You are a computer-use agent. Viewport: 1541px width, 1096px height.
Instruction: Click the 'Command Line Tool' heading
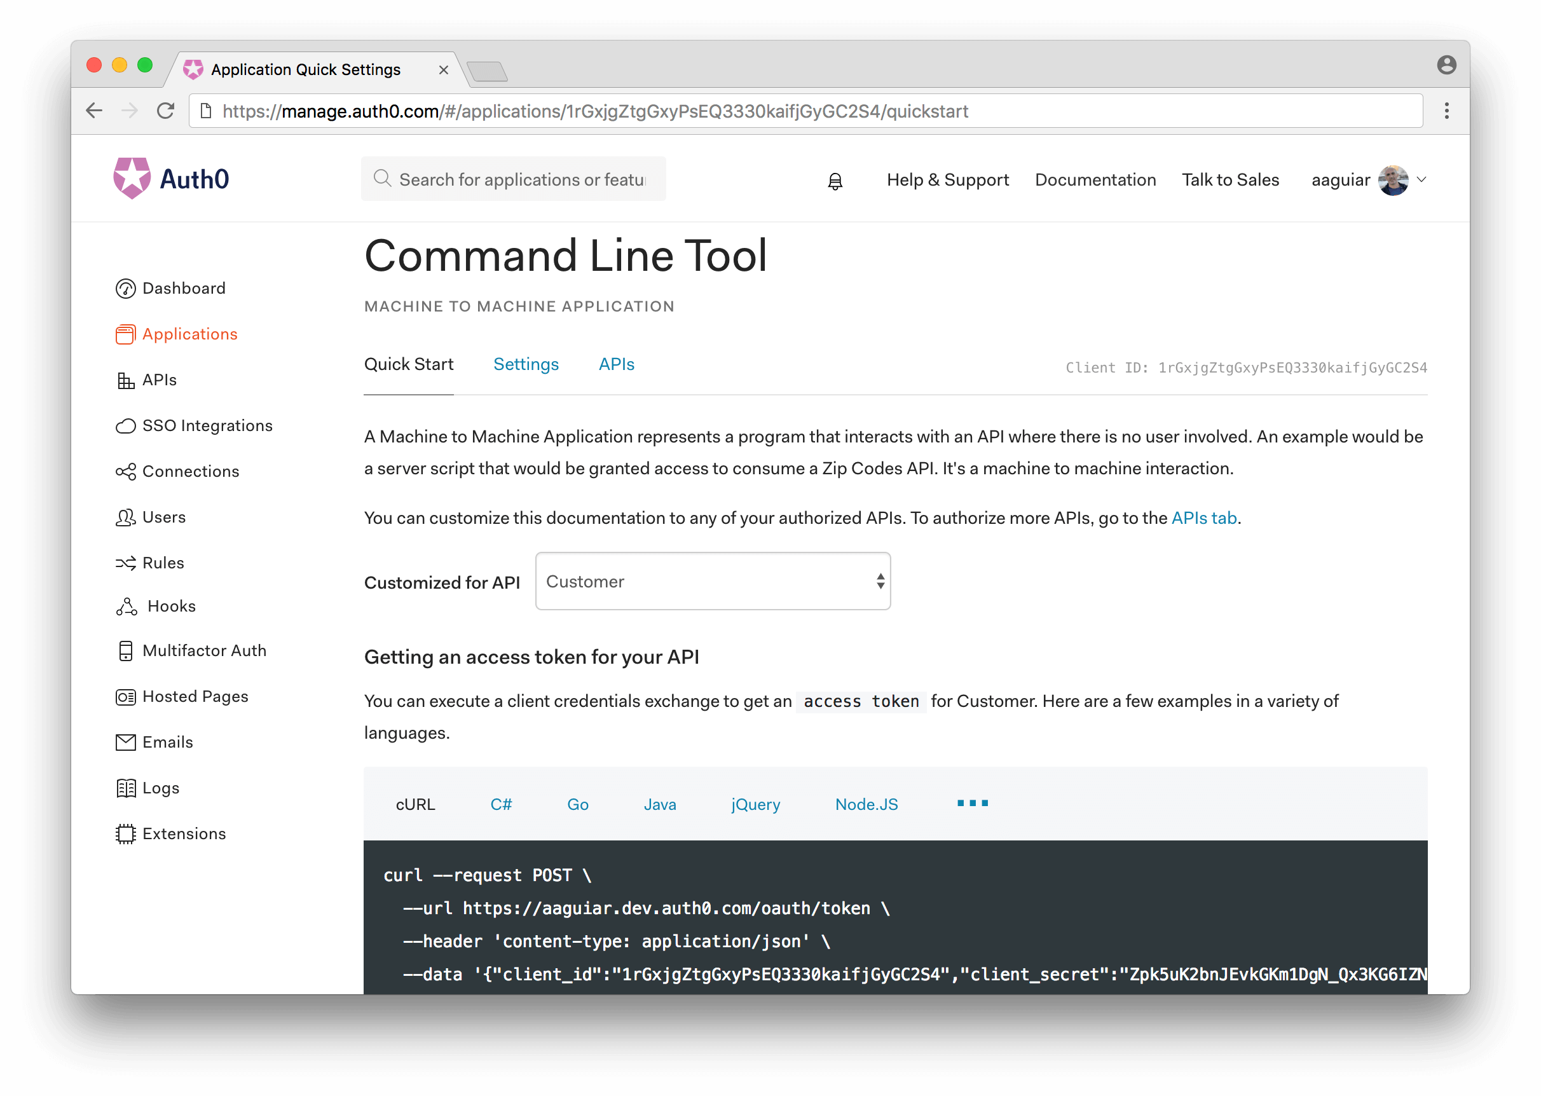tap(565, 256)
